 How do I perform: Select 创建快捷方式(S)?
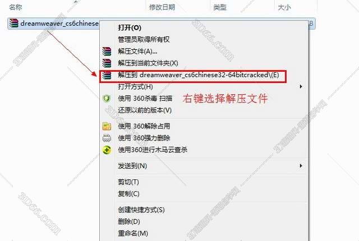pos(141,210)
